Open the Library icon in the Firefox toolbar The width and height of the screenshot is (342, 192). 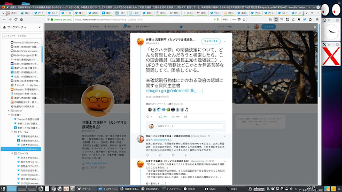[270, 19]
